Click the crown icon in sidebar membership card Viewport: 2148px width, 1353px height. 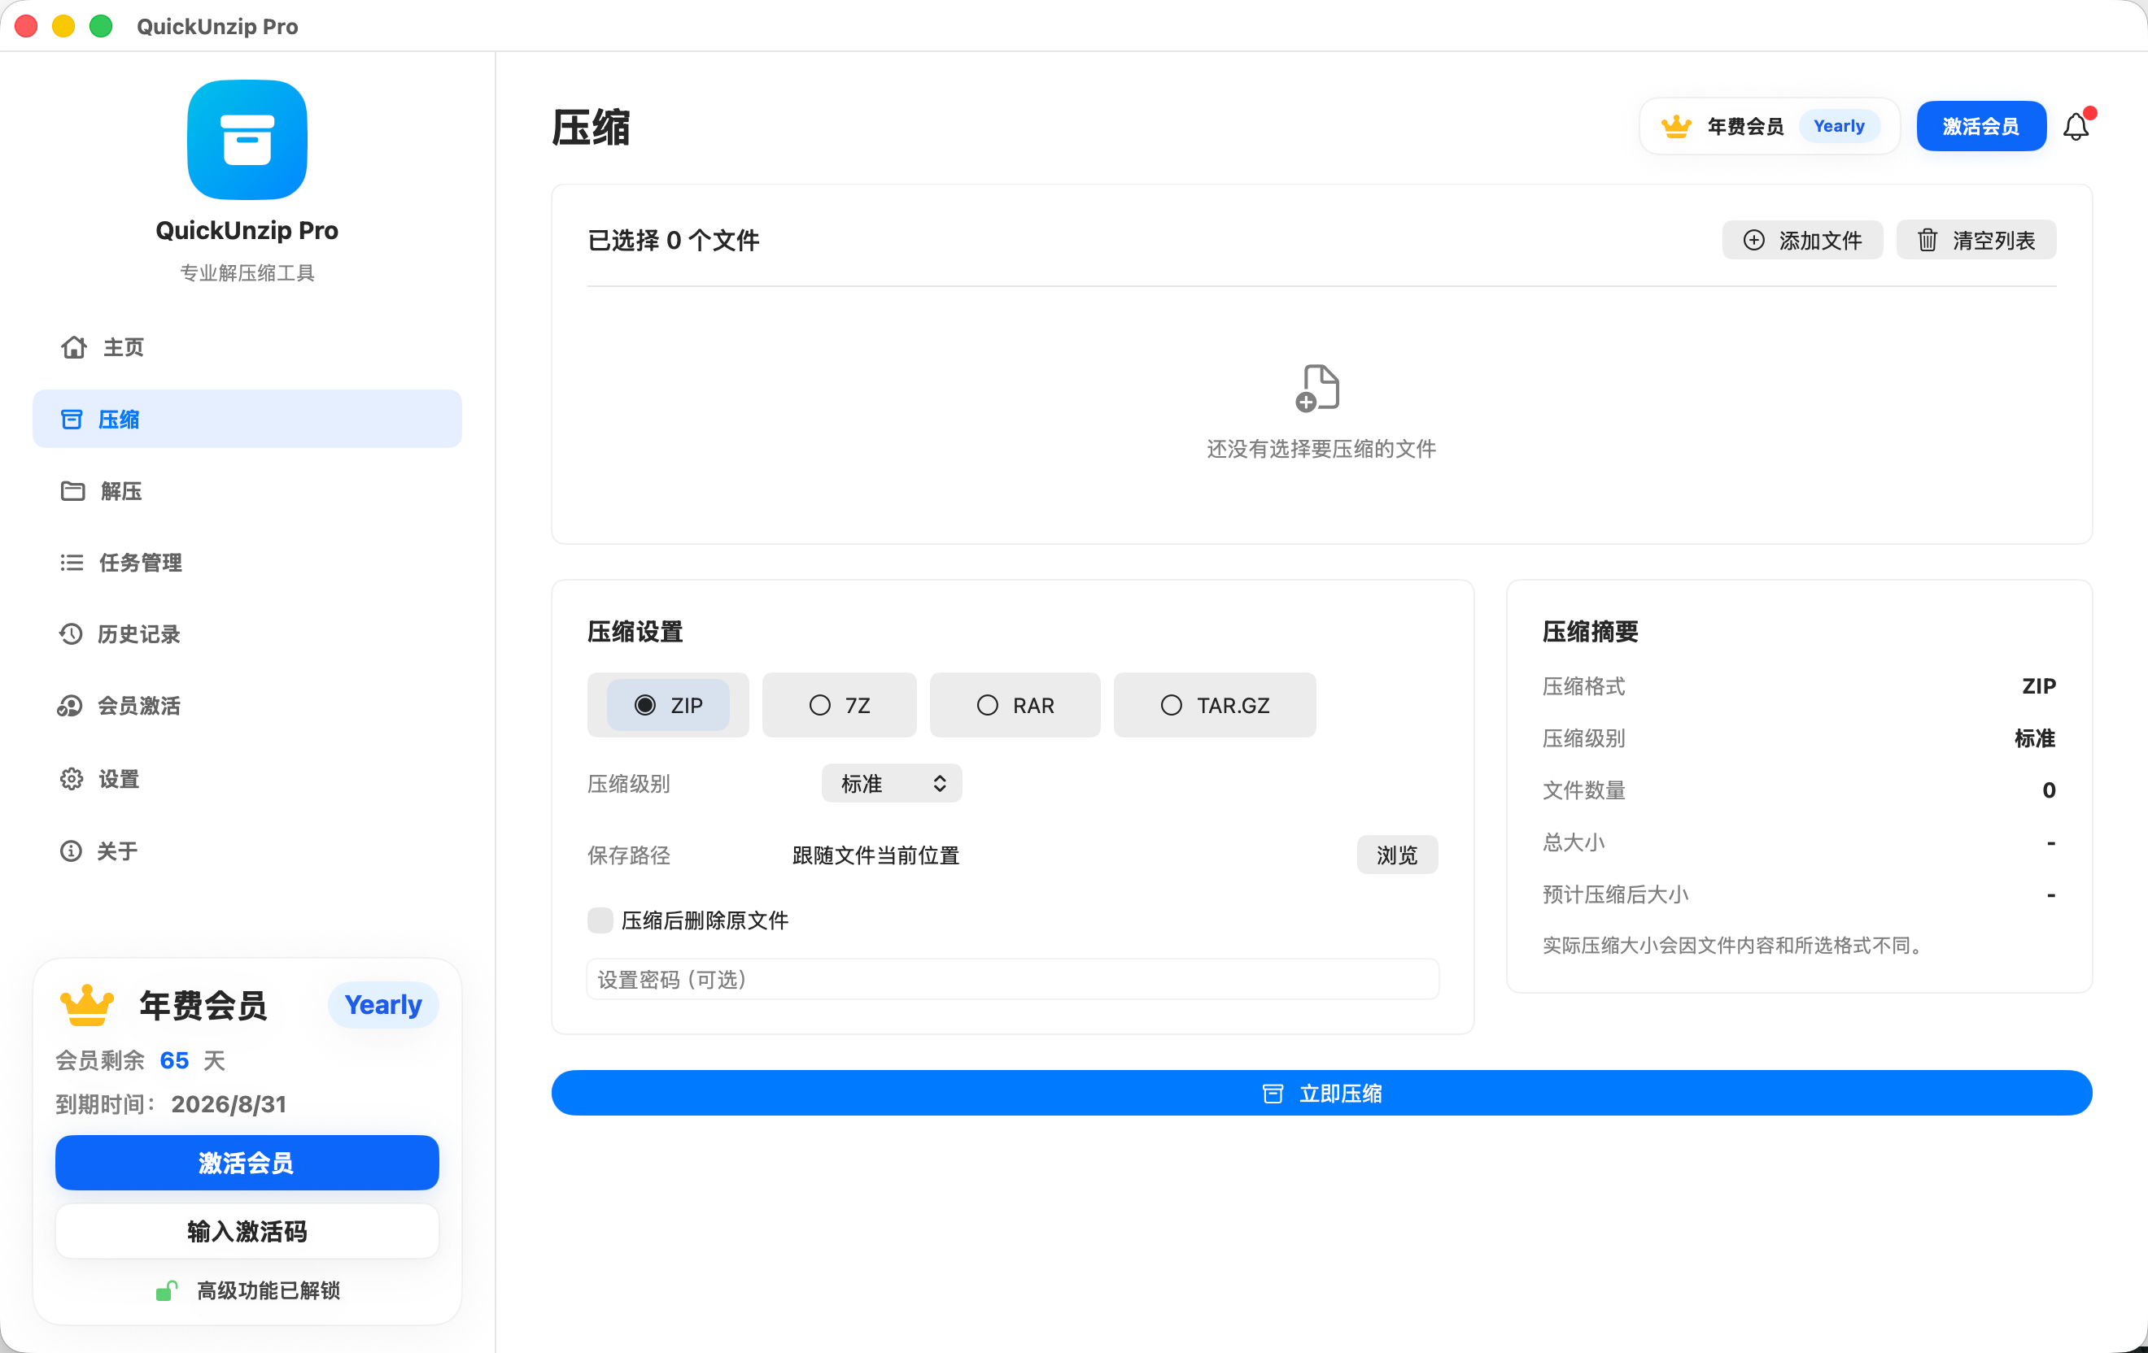point(86,1005)
